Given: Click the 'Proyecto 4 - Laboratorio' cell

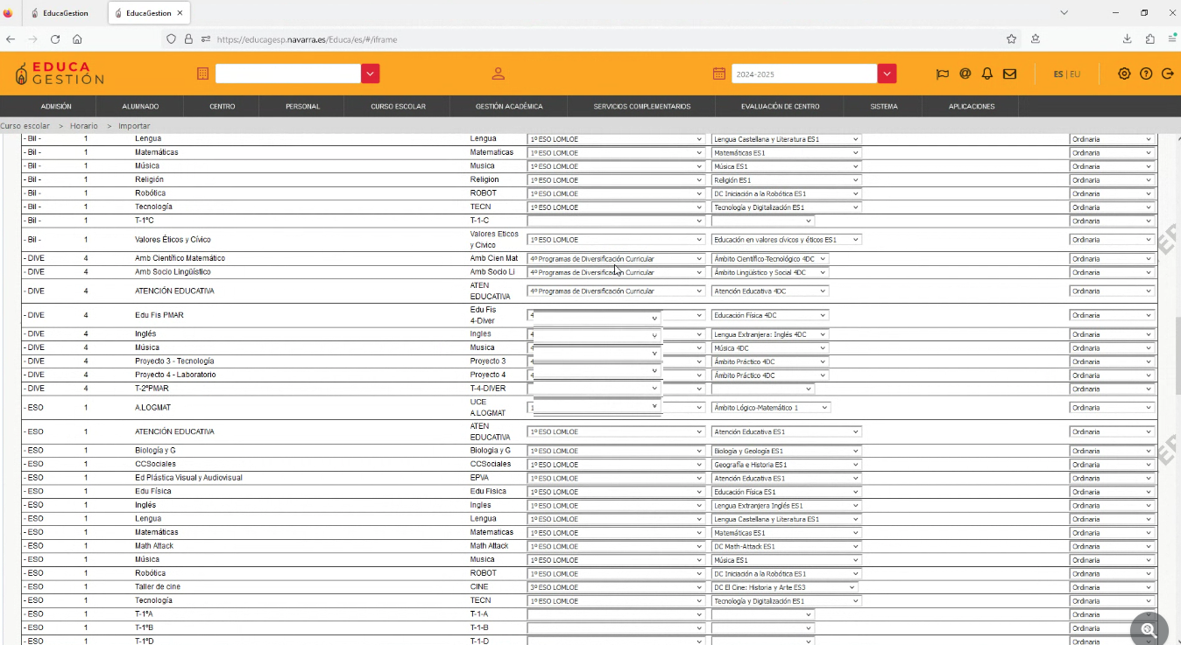Looking at the screenshot, I should 175,375.
